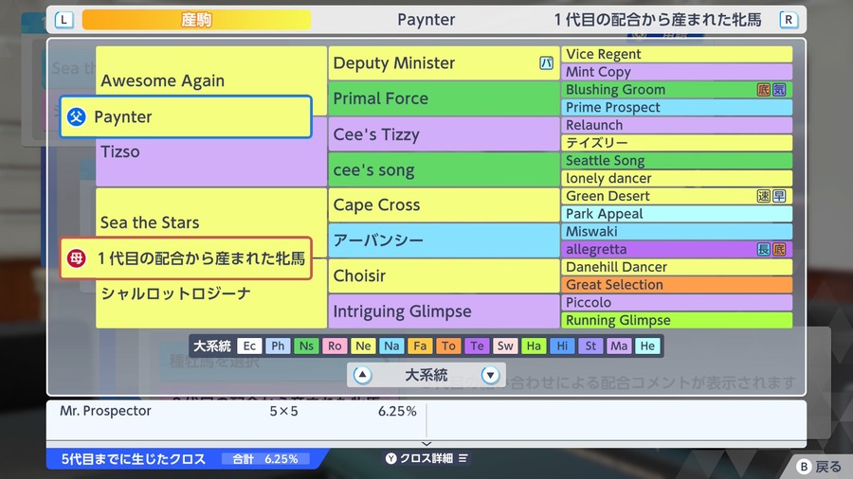This screenshot has width=853, height=479.
Task: Select テイズリー ancestor row
Action: [x=677, y=143]
